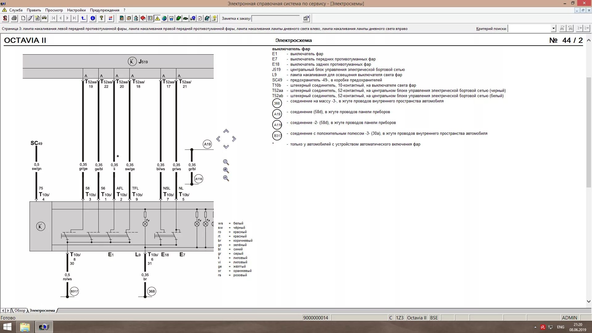Click the A19 connection circle in the diagram

point(207,144)
